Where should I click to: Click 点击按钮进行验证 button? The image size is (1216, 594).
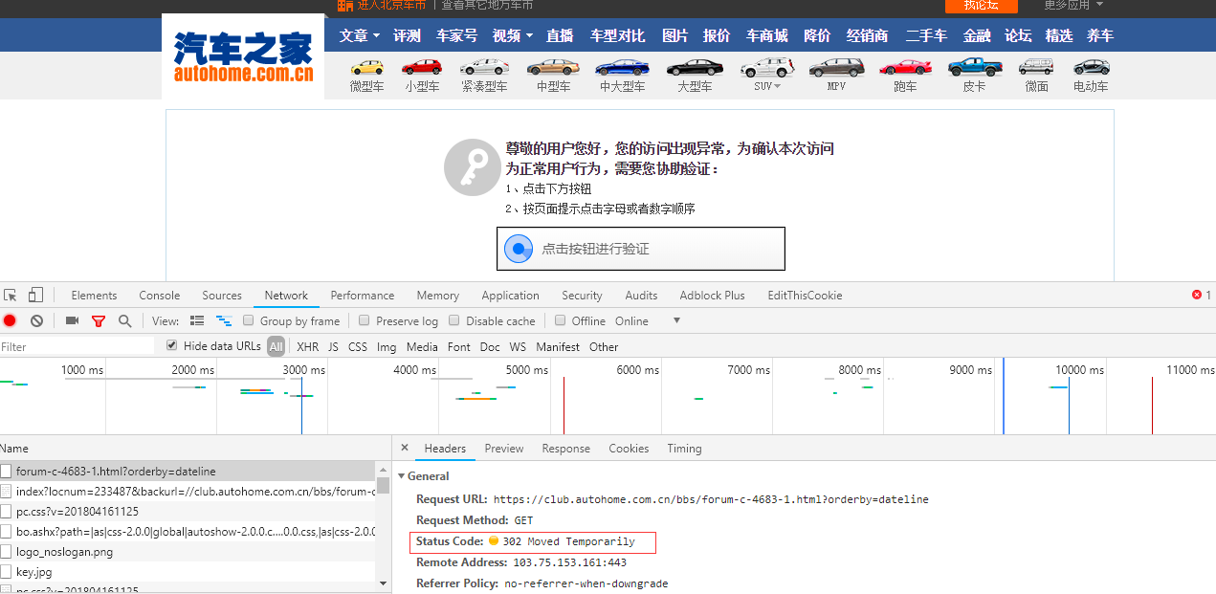click(640, 249)
